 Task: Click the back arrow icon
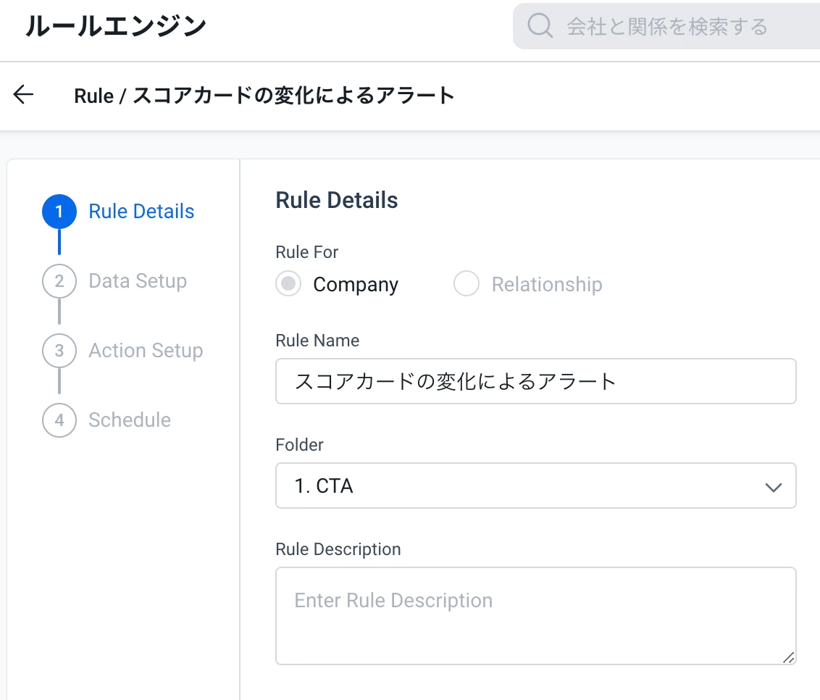click(x=24, y=95)
